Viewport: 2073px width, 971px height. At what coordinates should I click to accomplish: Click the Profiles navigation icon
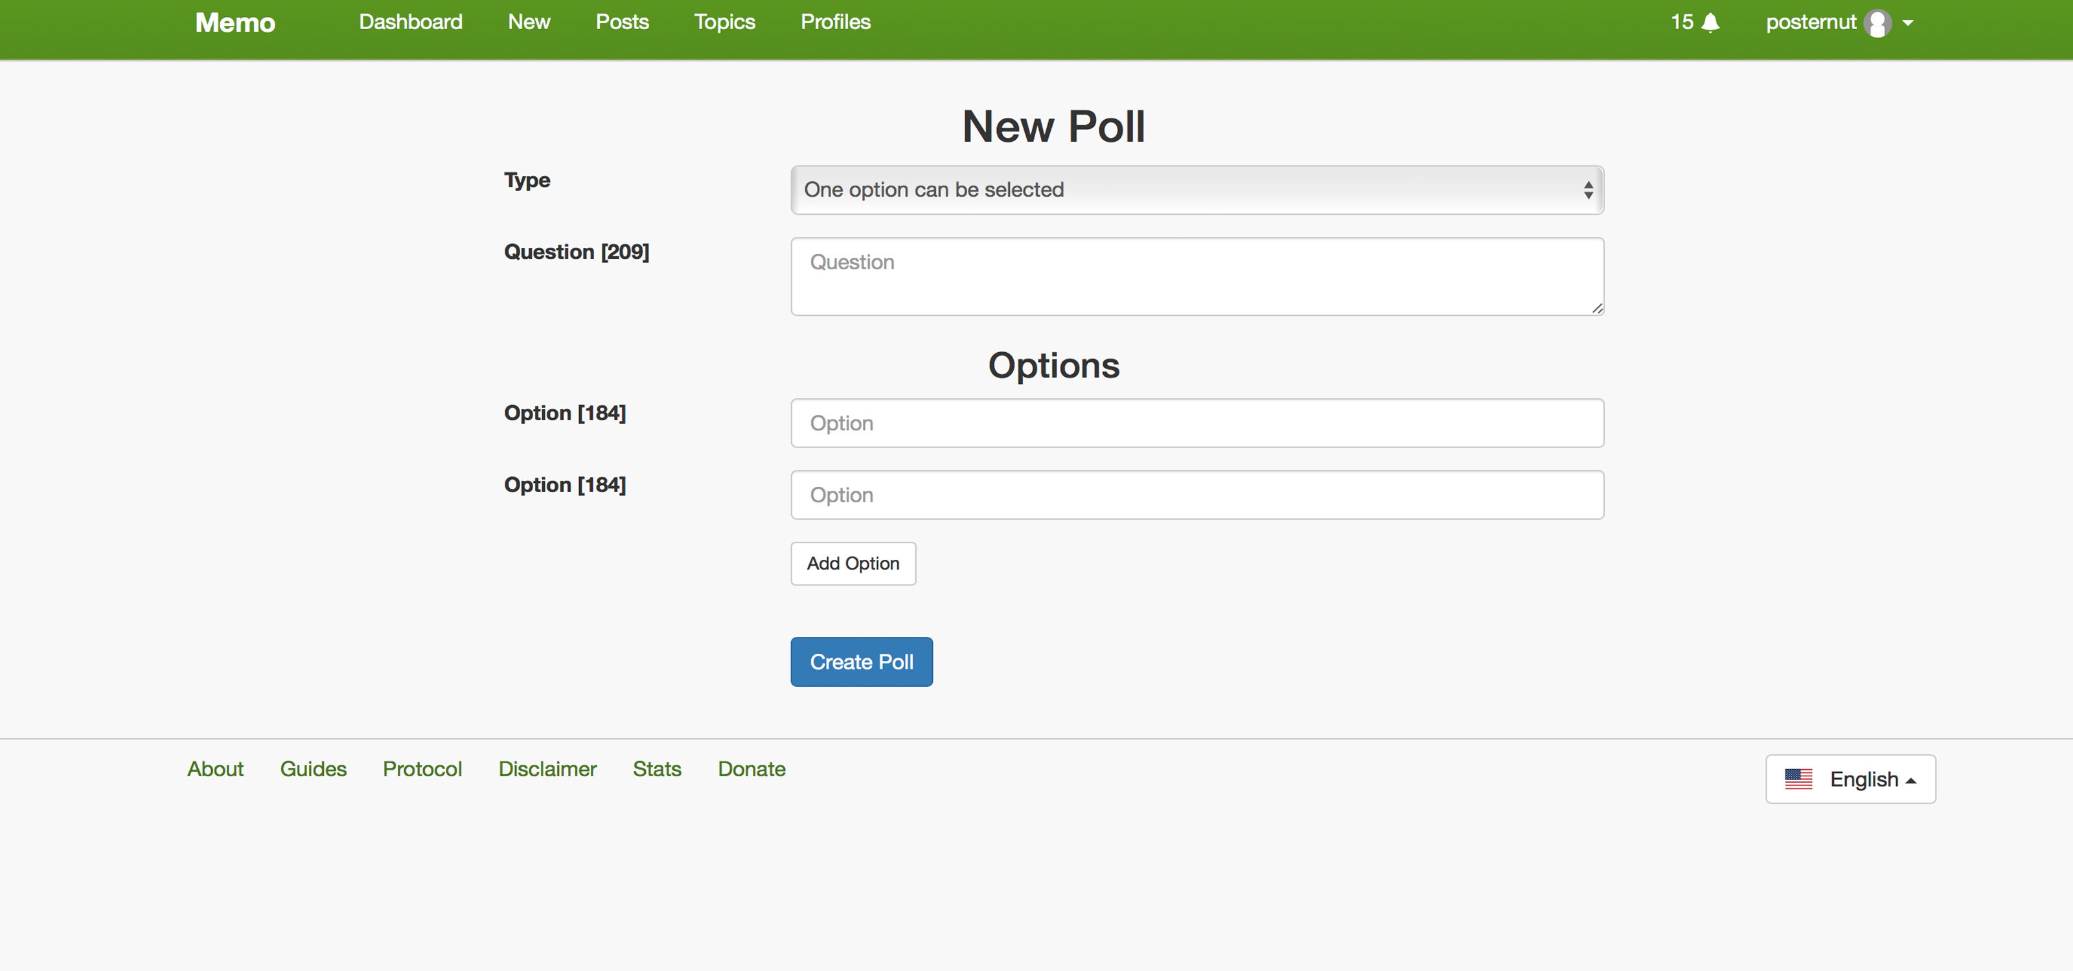coord(834,21)
